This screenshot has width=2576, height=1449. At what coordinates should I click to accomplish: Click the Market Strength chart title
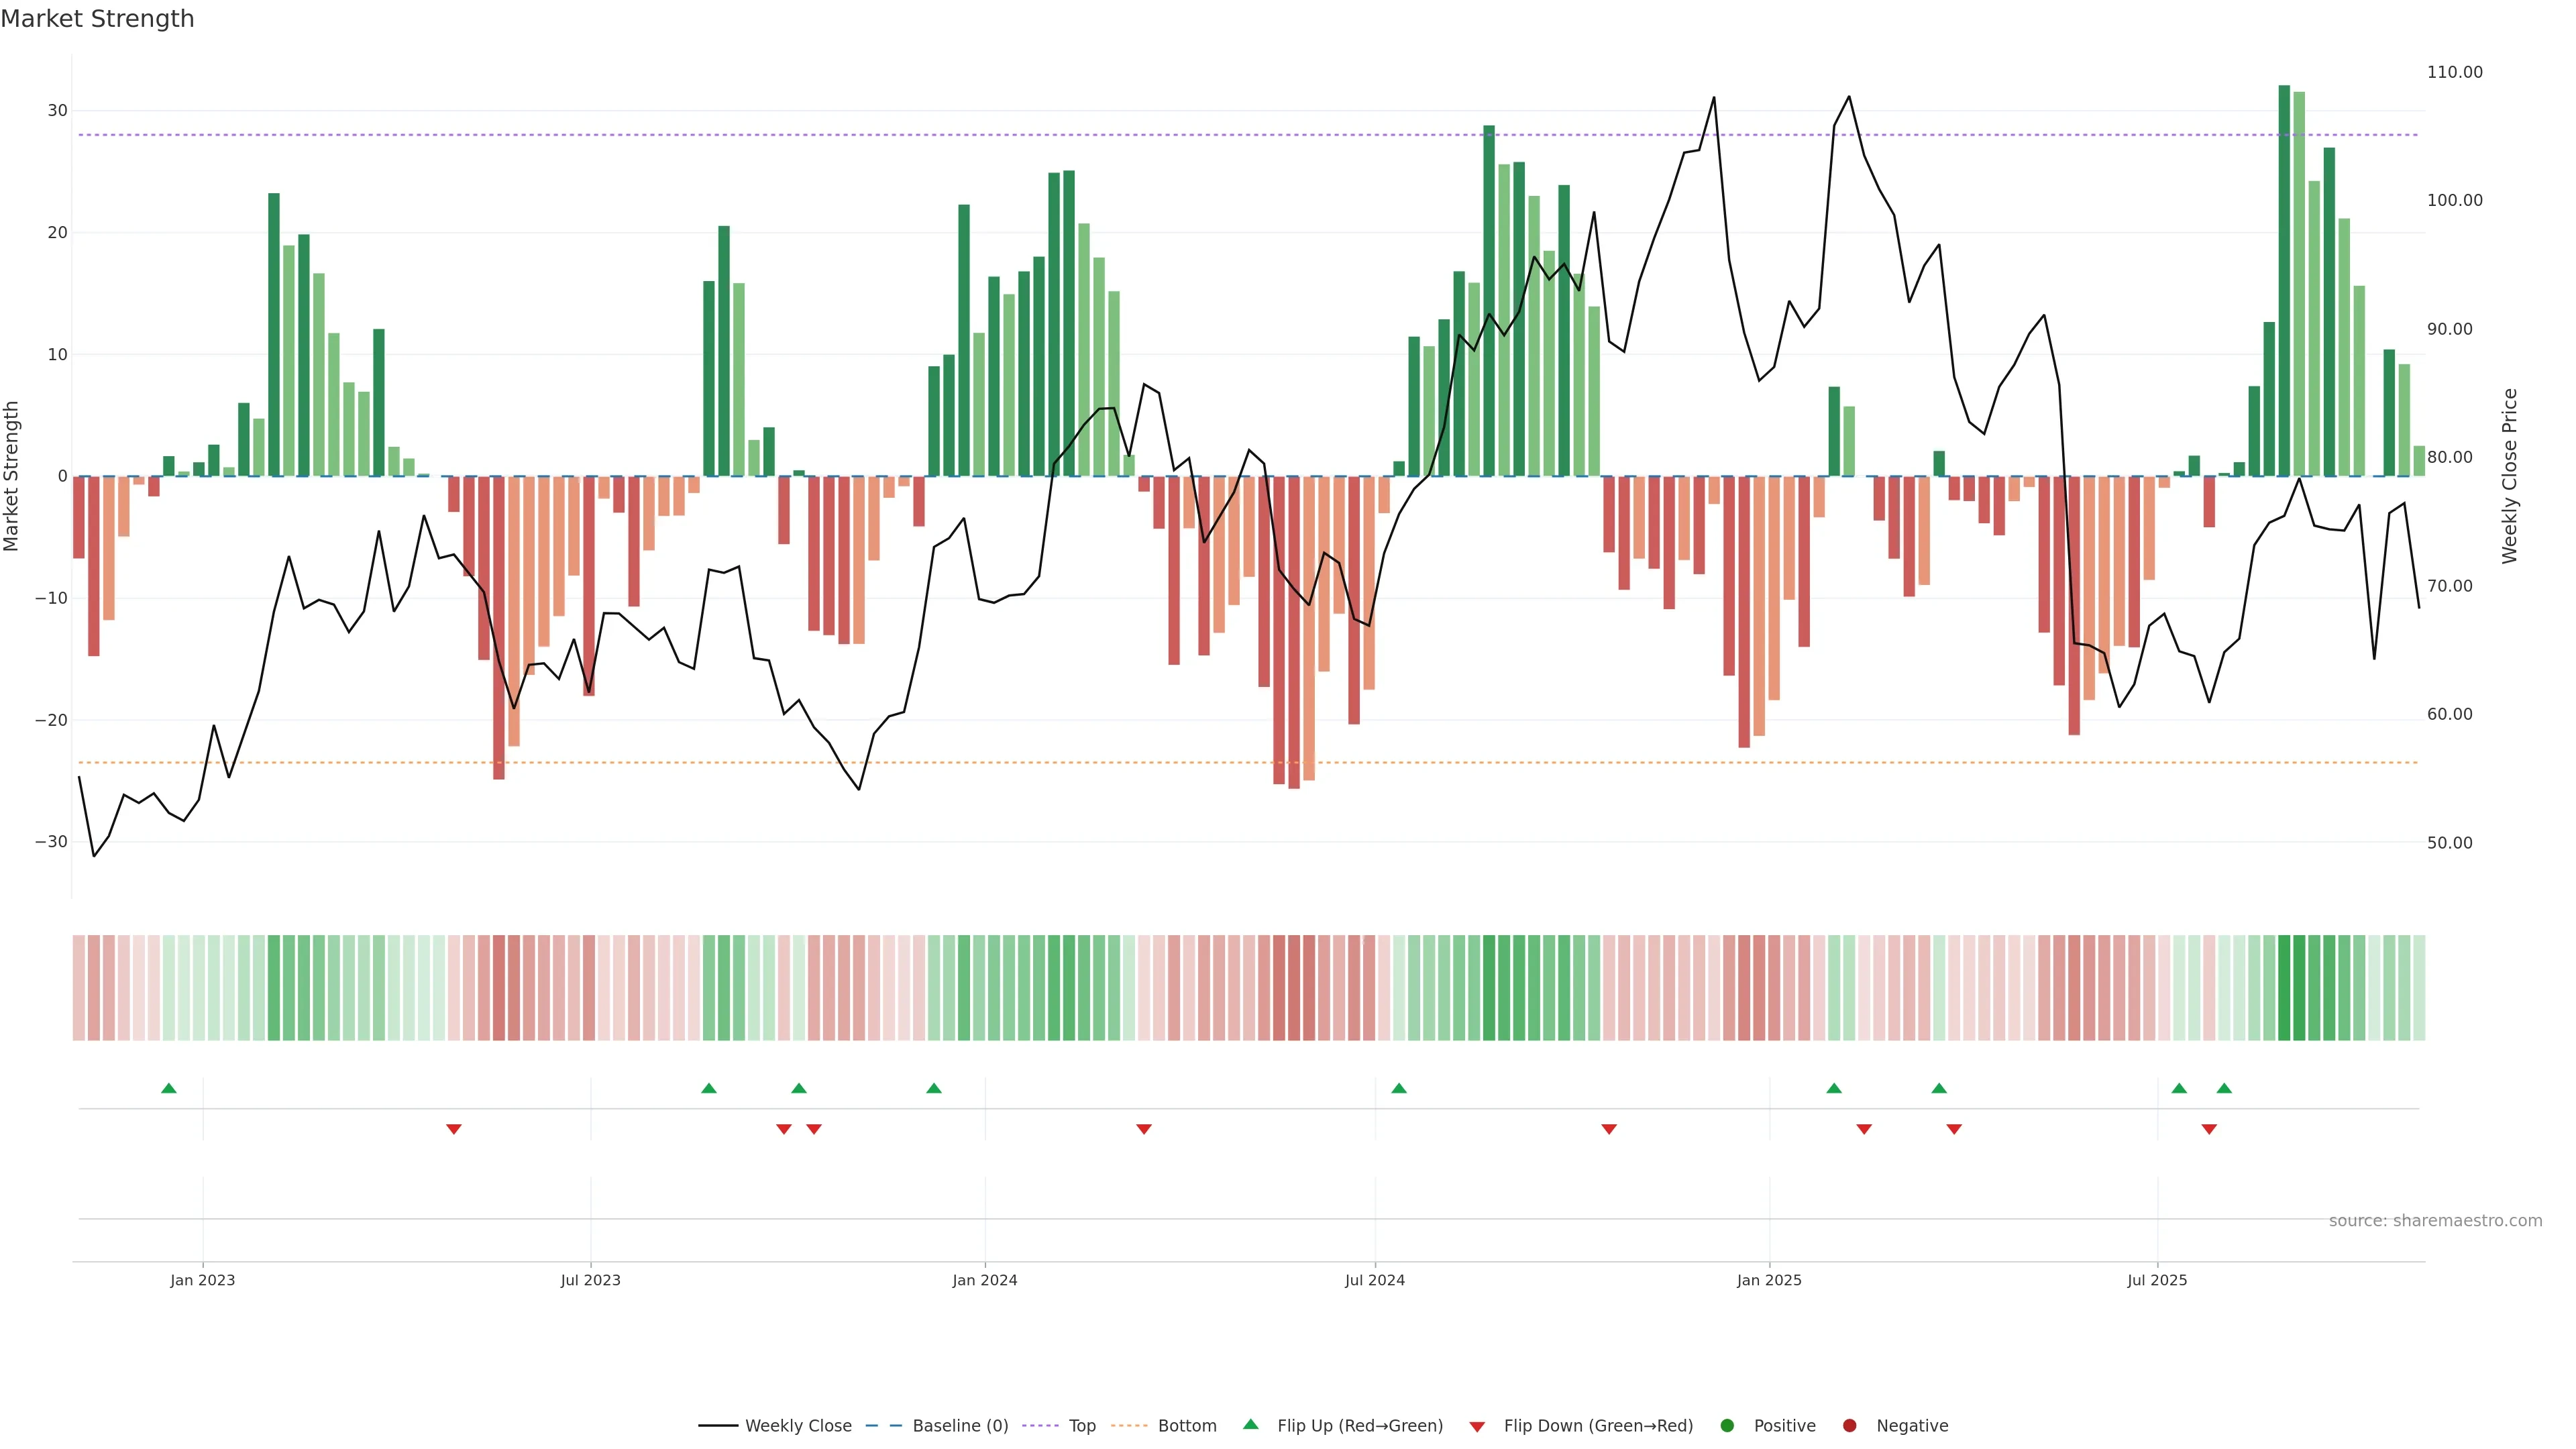click(98, 19)
